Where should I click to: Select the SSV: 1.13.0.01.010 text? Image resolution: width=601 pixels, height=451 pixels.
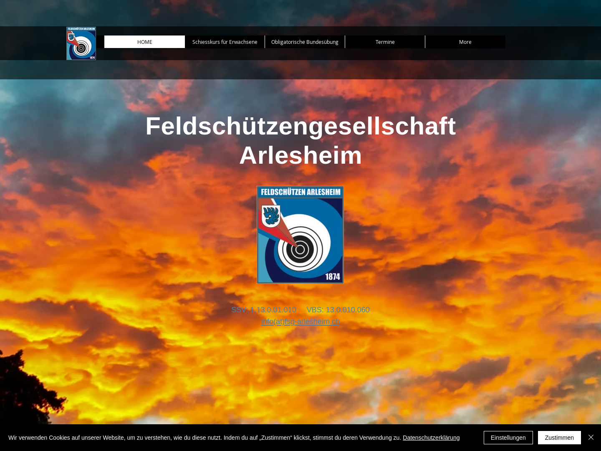tap(264, 310)
